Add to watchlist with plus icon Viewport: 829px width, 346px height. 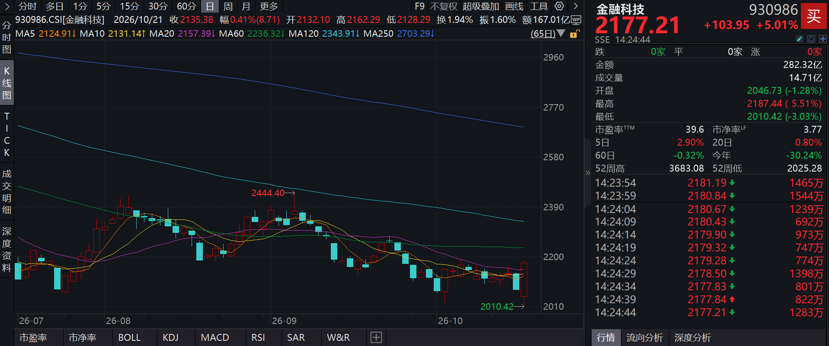[x=823, y=39]
